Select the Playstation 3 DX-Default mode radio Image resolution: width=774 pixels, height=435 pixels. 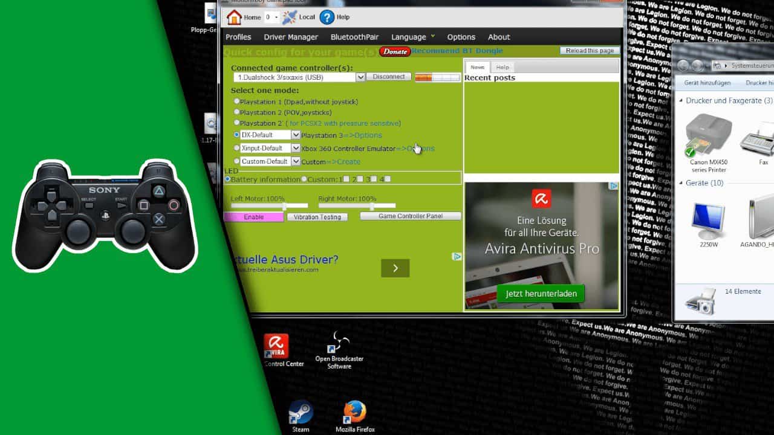pyautogui.click(x=237, y=135)
